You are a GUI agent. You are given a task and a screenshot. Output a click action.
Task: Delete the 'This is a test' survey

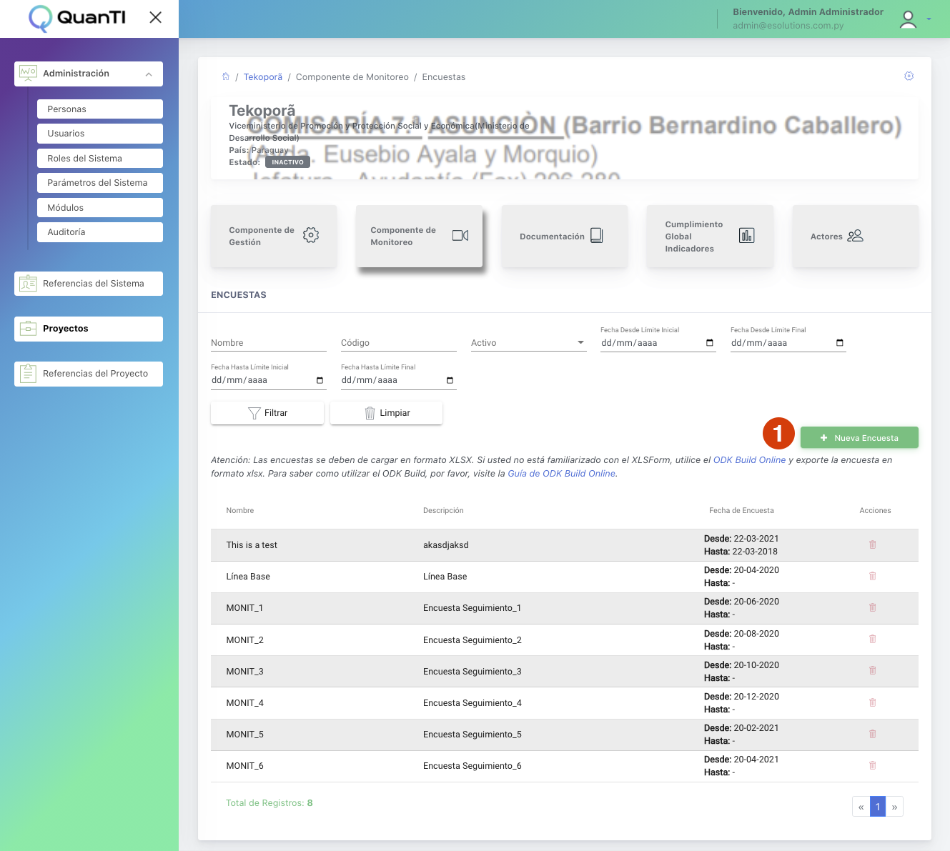click(873, 544)
